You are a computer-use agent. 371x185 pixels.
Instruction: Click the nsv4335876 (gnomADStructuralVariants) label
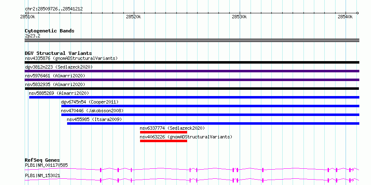pyautogui.click(x=71, y=58)
